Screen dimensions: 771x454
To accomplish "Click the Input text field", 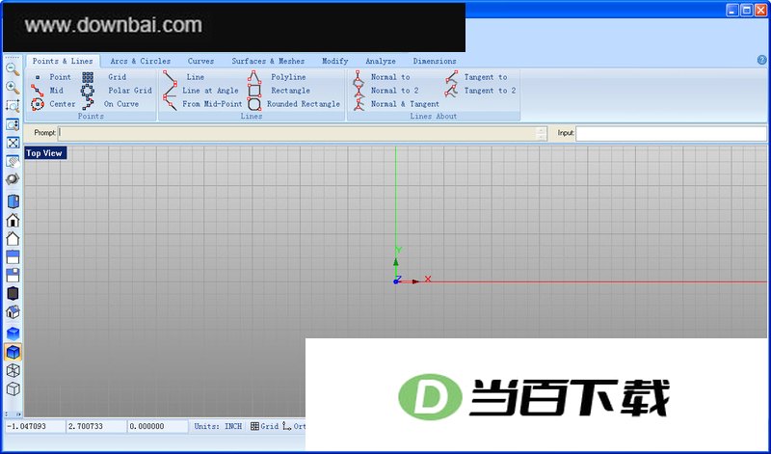I will click(671, 133).
